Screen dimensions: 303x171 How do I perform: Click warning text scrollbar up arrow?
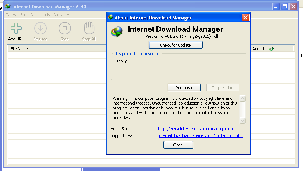tap(242, 99)
